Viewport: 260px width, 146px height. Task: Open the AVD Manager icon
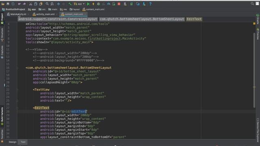[x=125, y=4]
